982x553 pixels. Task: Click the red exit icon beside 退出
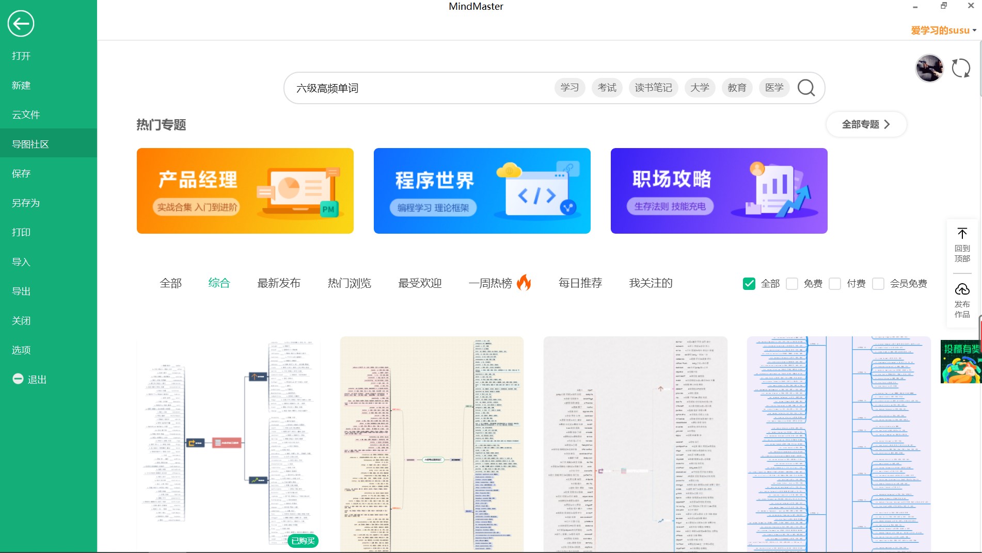18,379
